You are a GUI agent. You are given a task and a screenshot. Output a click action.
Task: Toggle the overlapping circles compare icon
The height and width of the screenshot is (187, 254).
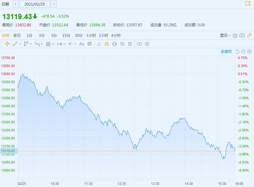(x=139, y=44)
